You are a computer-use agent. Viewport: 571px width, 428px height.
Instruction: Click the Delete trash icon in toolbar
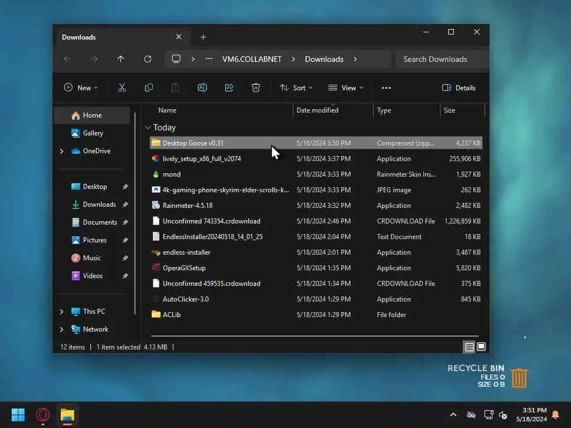click(255, 87)
